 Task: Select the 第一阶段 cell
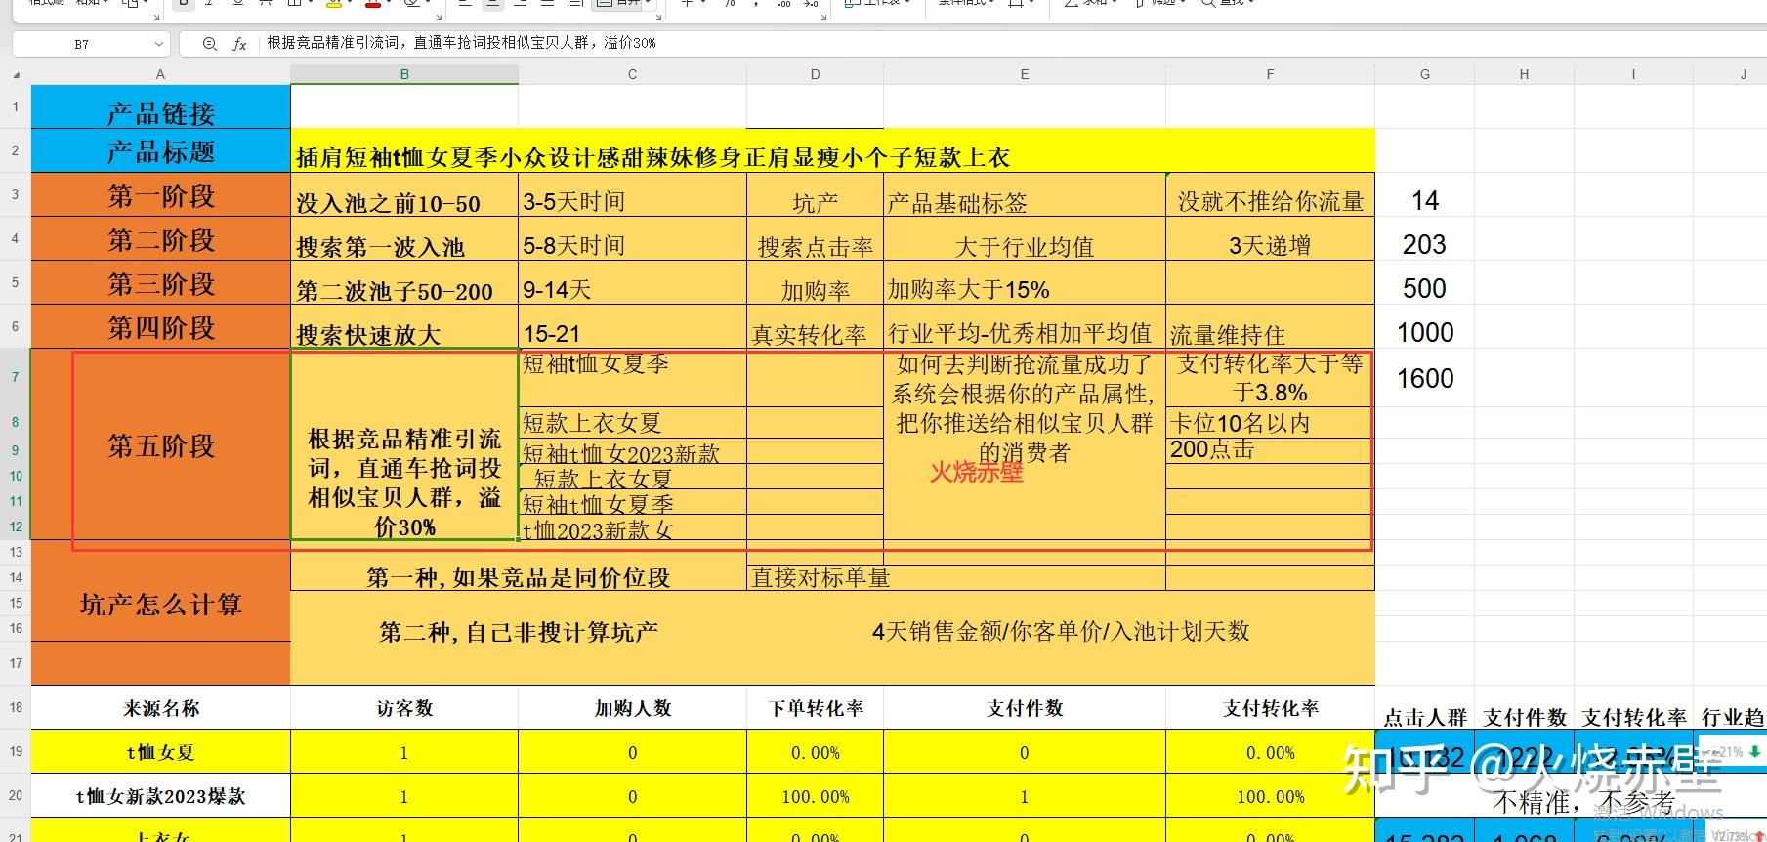[x=160, y=195]
